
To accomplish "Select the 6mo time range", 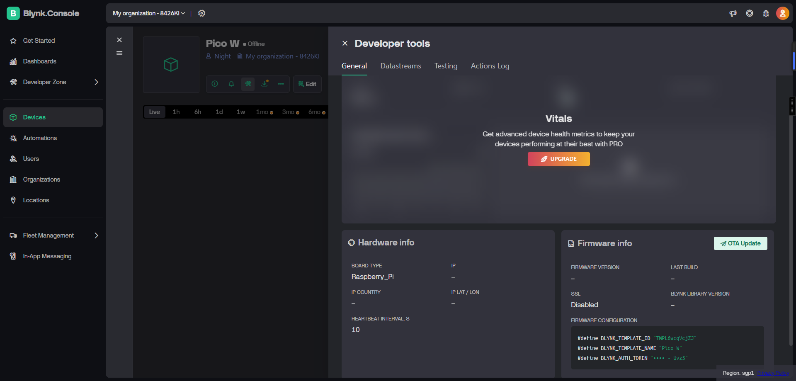I will pos(317,112).
